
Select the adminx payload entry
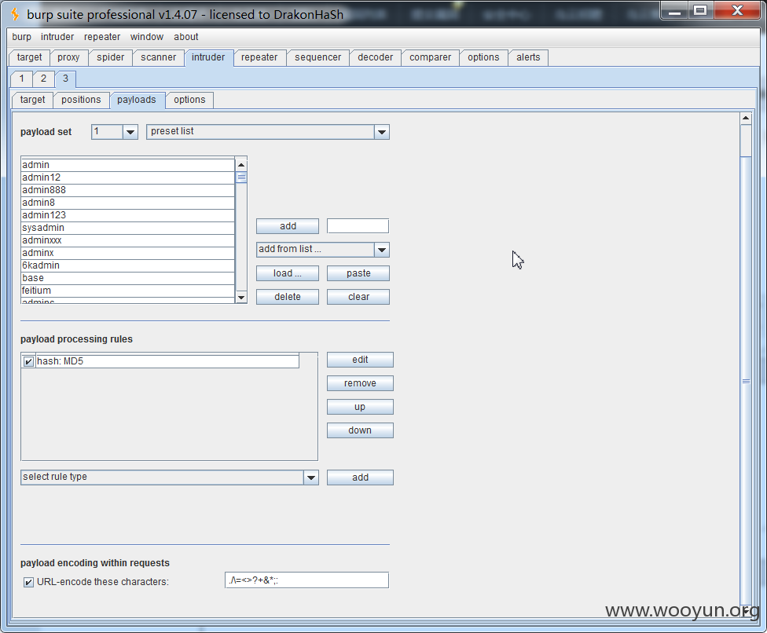coord(127,253)
